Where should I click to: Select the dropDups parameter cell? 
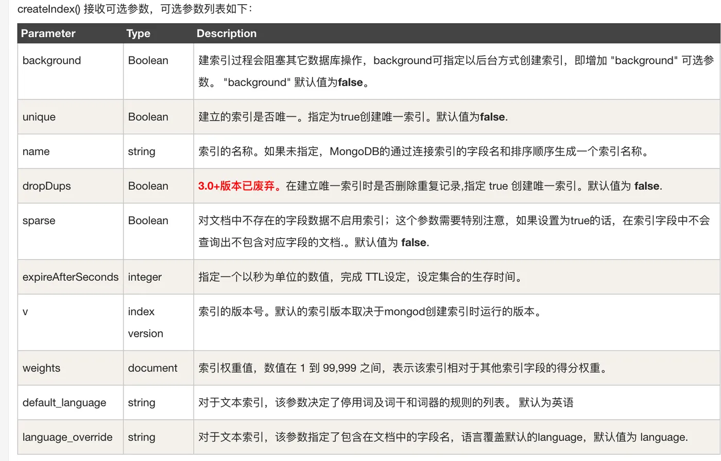click(71, 186)
